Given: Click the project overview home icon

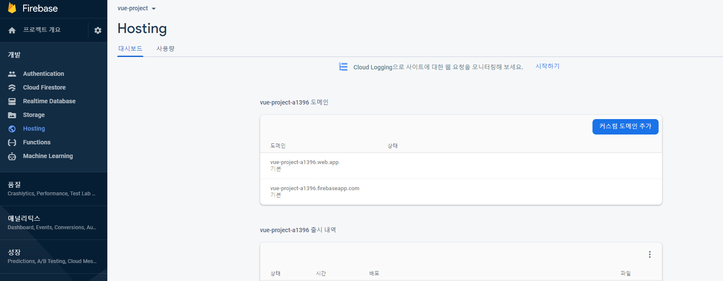Looking at the screenshot, I should [12, 30].
